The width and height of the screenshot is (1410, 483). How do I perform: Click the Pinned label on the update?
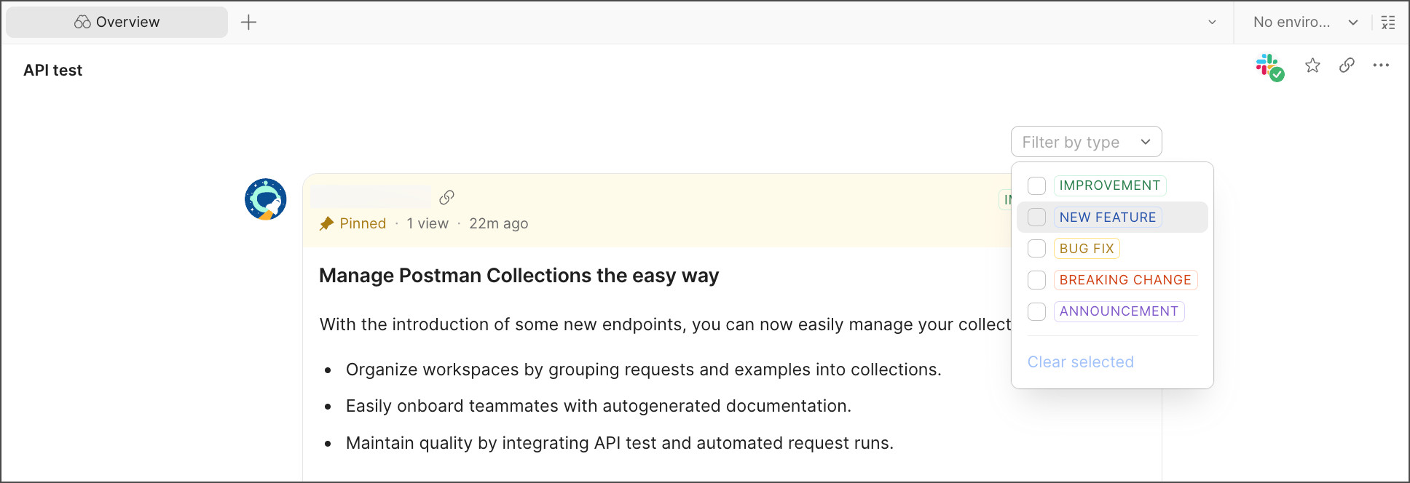click(362, 224)
